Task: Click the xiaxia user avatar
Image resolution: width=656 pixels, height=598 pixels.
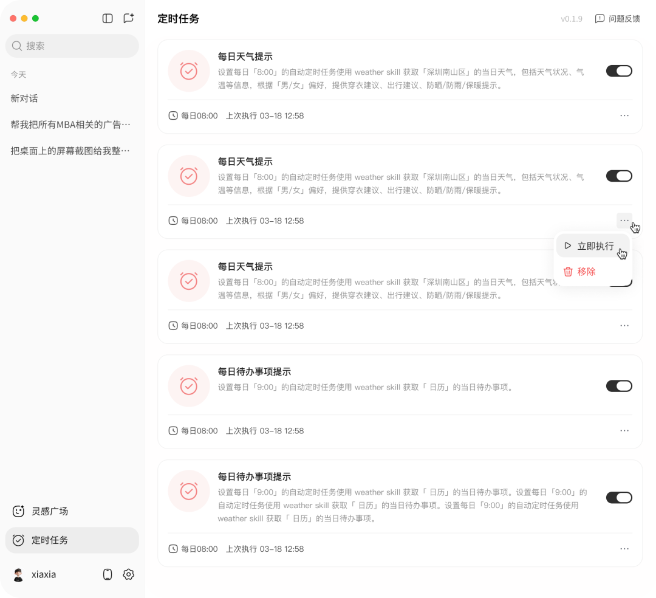Action: 18,574
